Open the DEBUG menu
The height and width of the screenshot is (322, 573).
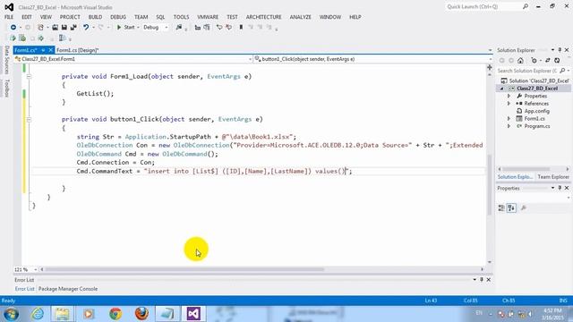coord(118,17)
